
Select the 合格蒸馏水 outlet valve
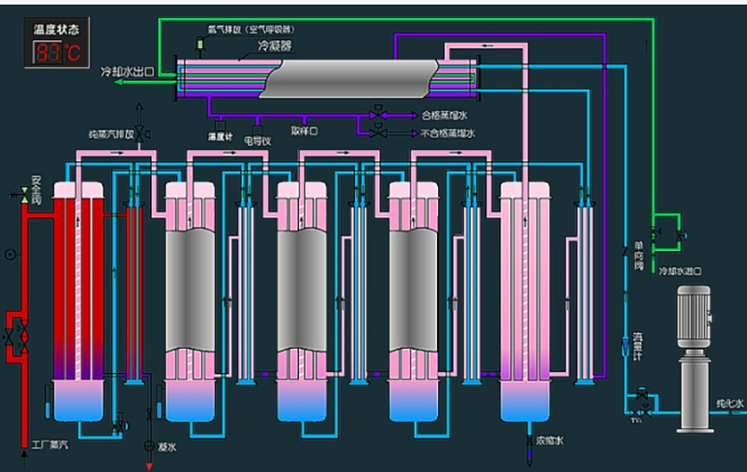[377, 114]
